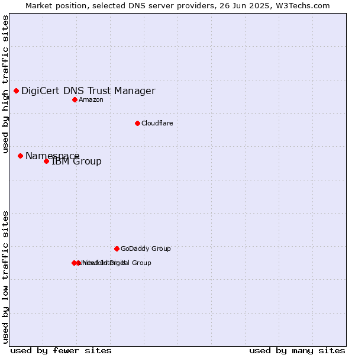Viewport: 355px width, 355px height.
Task: Click the 'used by high traffic sites' label
Action: pos(5,84)
